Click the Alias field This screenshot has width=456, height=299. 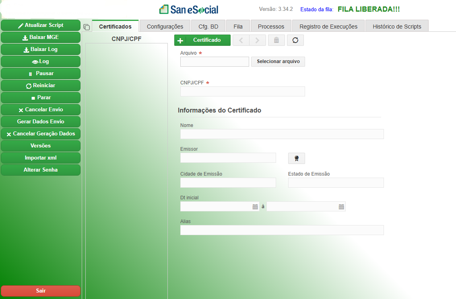[x=282, y=230]
